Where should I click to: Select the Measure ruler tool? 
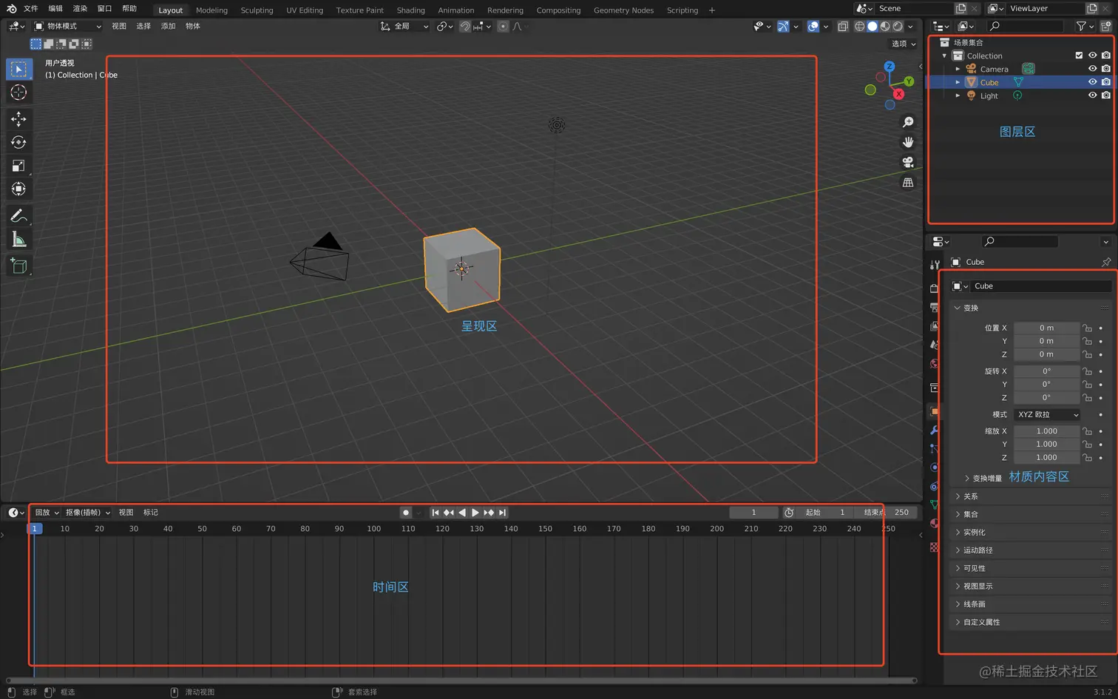click(18, 240)
